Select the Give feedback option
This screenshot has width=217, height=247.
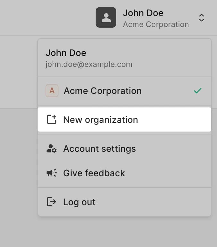point(94,173)
